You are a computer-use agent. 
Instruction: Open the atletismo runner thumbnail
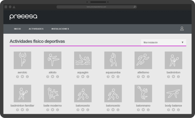(x=143, y=60)
